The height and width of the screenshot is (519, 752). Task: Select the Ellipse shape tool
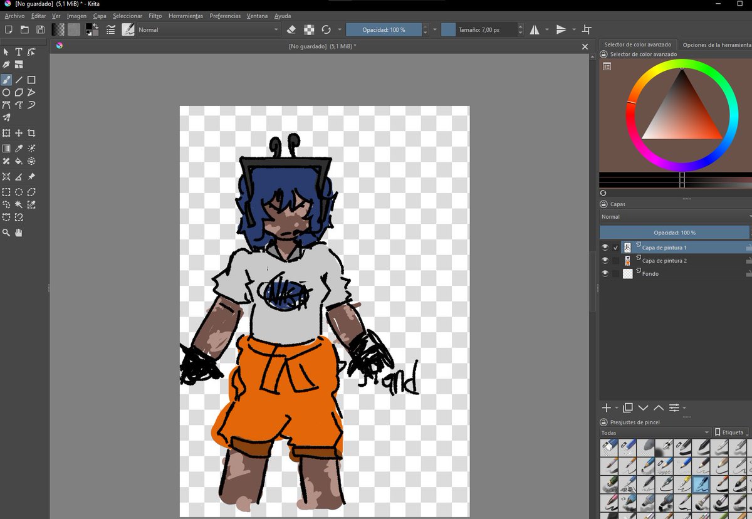pos(6,92)
